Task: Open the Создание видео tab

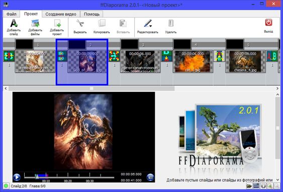Action: click(61, 14)
